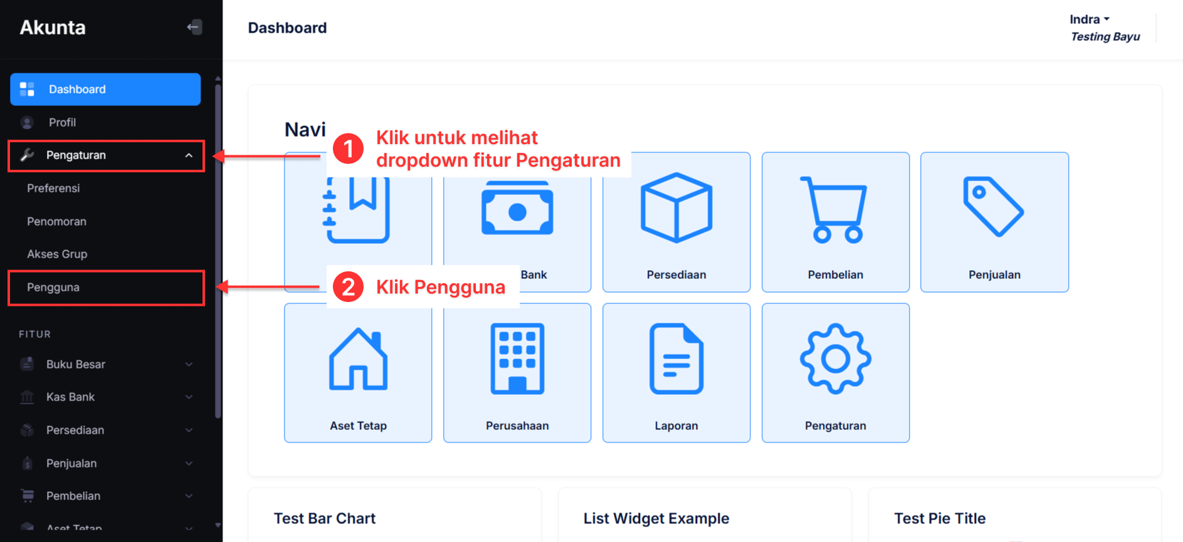Select Dashboard in the sidebar
This screenshot has width=1183, height=542.
point(105,90)
